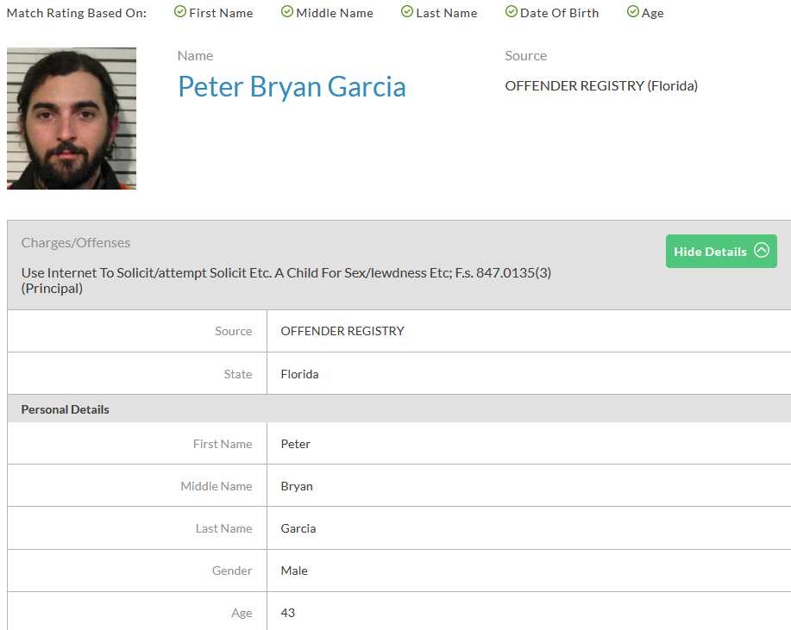Click the offender mugshot photo thumbnail
The image size is (791, 630).
coord(72,119)
